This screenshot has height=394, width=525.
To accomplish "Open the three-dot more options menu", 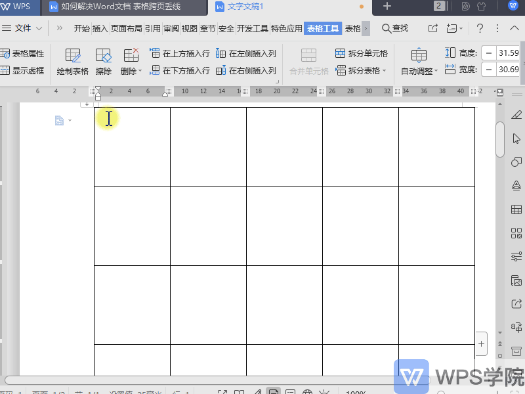I will click(x=497, y=28).
